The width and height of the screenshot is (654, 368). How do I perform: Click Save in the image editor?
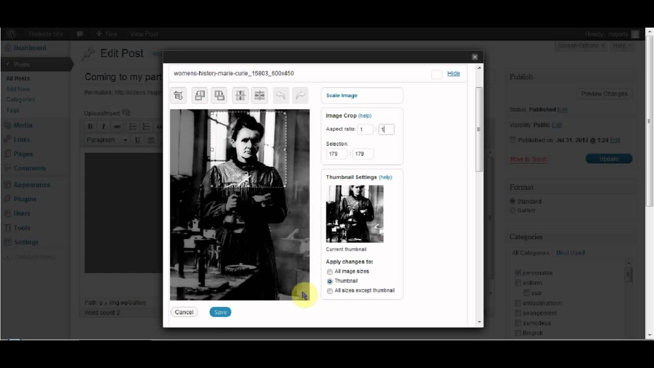(220, 312)
